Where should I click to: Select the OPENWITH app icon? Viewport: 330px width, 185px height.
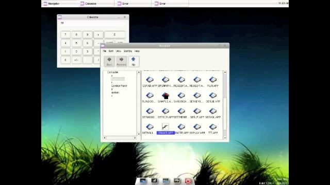coord(166,82)
